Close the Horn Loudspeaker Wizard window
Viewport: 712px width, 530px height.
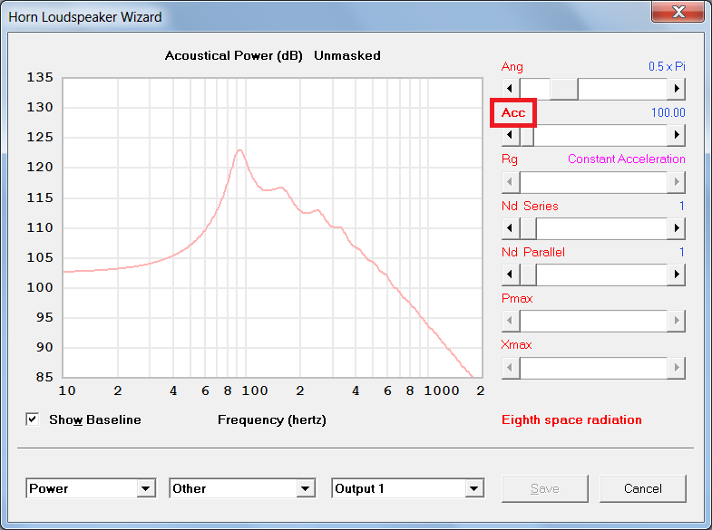pos(678,12)
